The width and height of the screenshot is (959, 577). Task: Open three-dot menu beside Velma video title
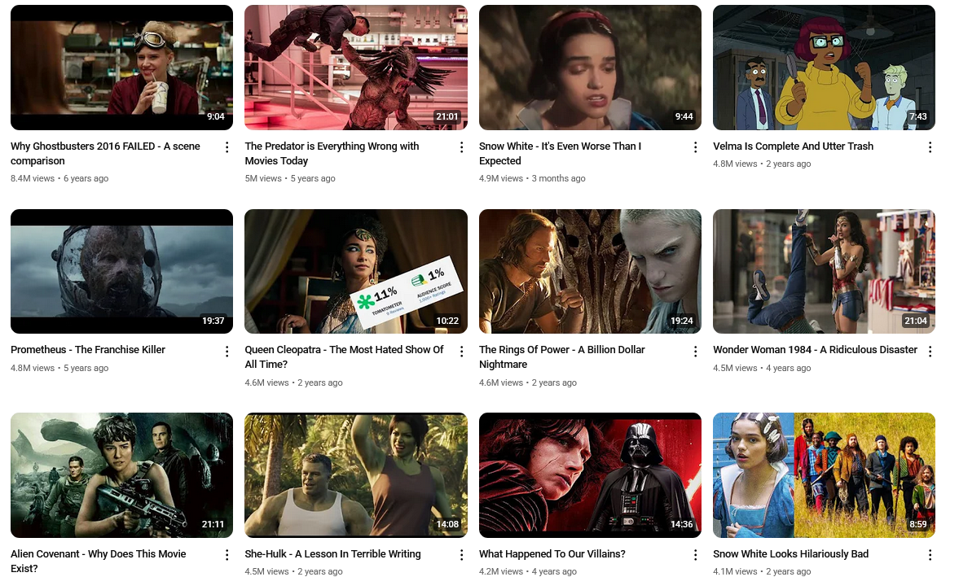[930, 147]
